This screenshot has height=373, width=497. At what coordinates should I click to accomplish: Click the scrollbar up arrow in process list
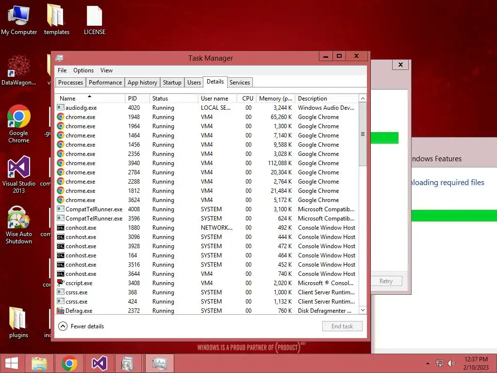click(363, 98)
